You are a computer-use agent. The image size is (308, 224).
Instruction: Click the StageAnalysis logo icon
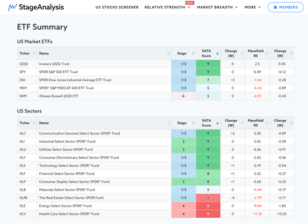[12, 7]
